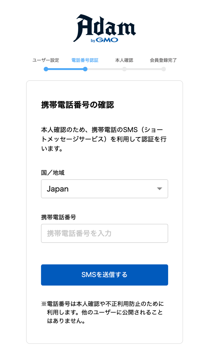Focus the 携帯電話番号を入力 phone number field
The image size is (206, 358).
click(104, 233)
